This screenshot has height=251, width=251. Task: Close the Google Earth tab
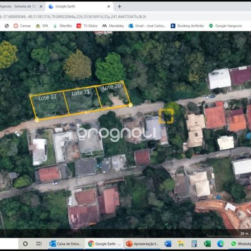pos(109,6)
